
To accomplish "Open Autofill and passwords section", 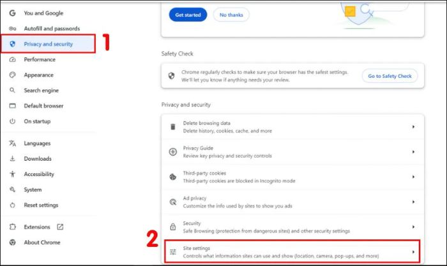I will pyautogui.click(x=52, y=29).
